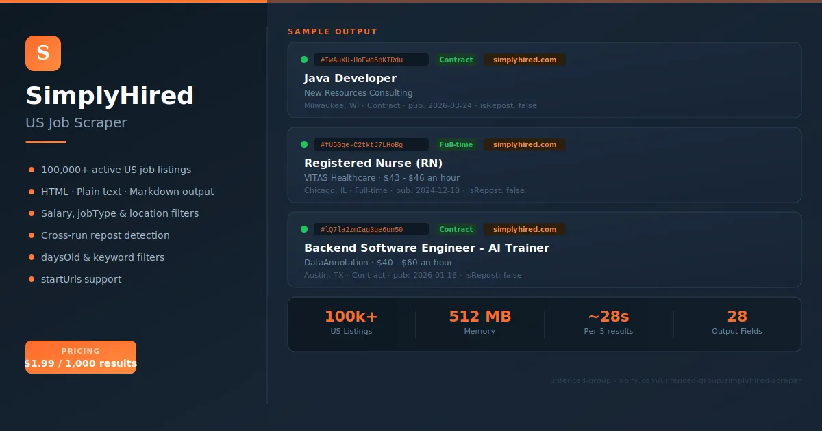Expand the Registered Nurse (RN) listing
Screen dimensions: 822x431
[545, 165]
